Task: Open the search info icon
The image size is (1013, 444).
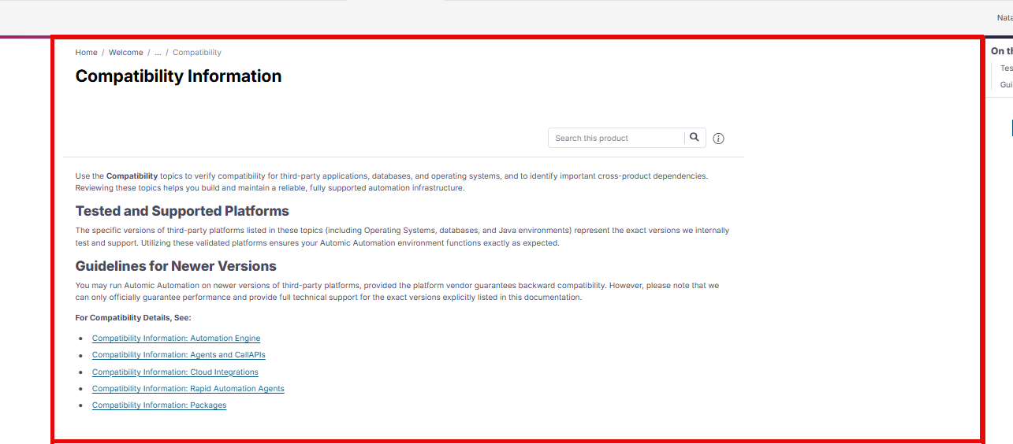Action: (718, 139)
